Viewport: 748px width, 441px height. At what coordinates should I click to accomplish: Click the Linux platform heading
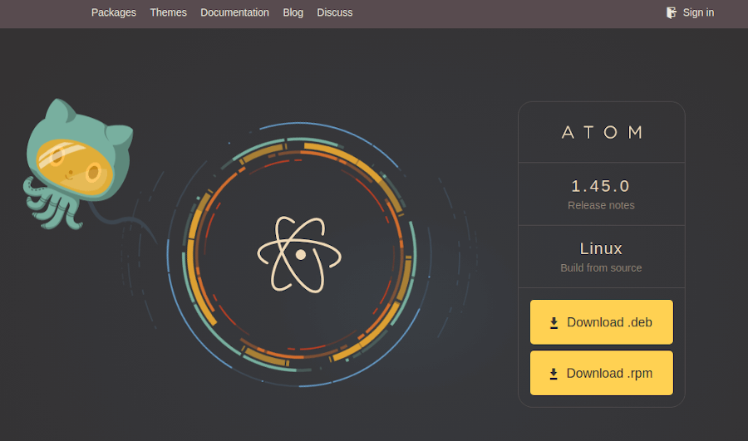point(601,249)
